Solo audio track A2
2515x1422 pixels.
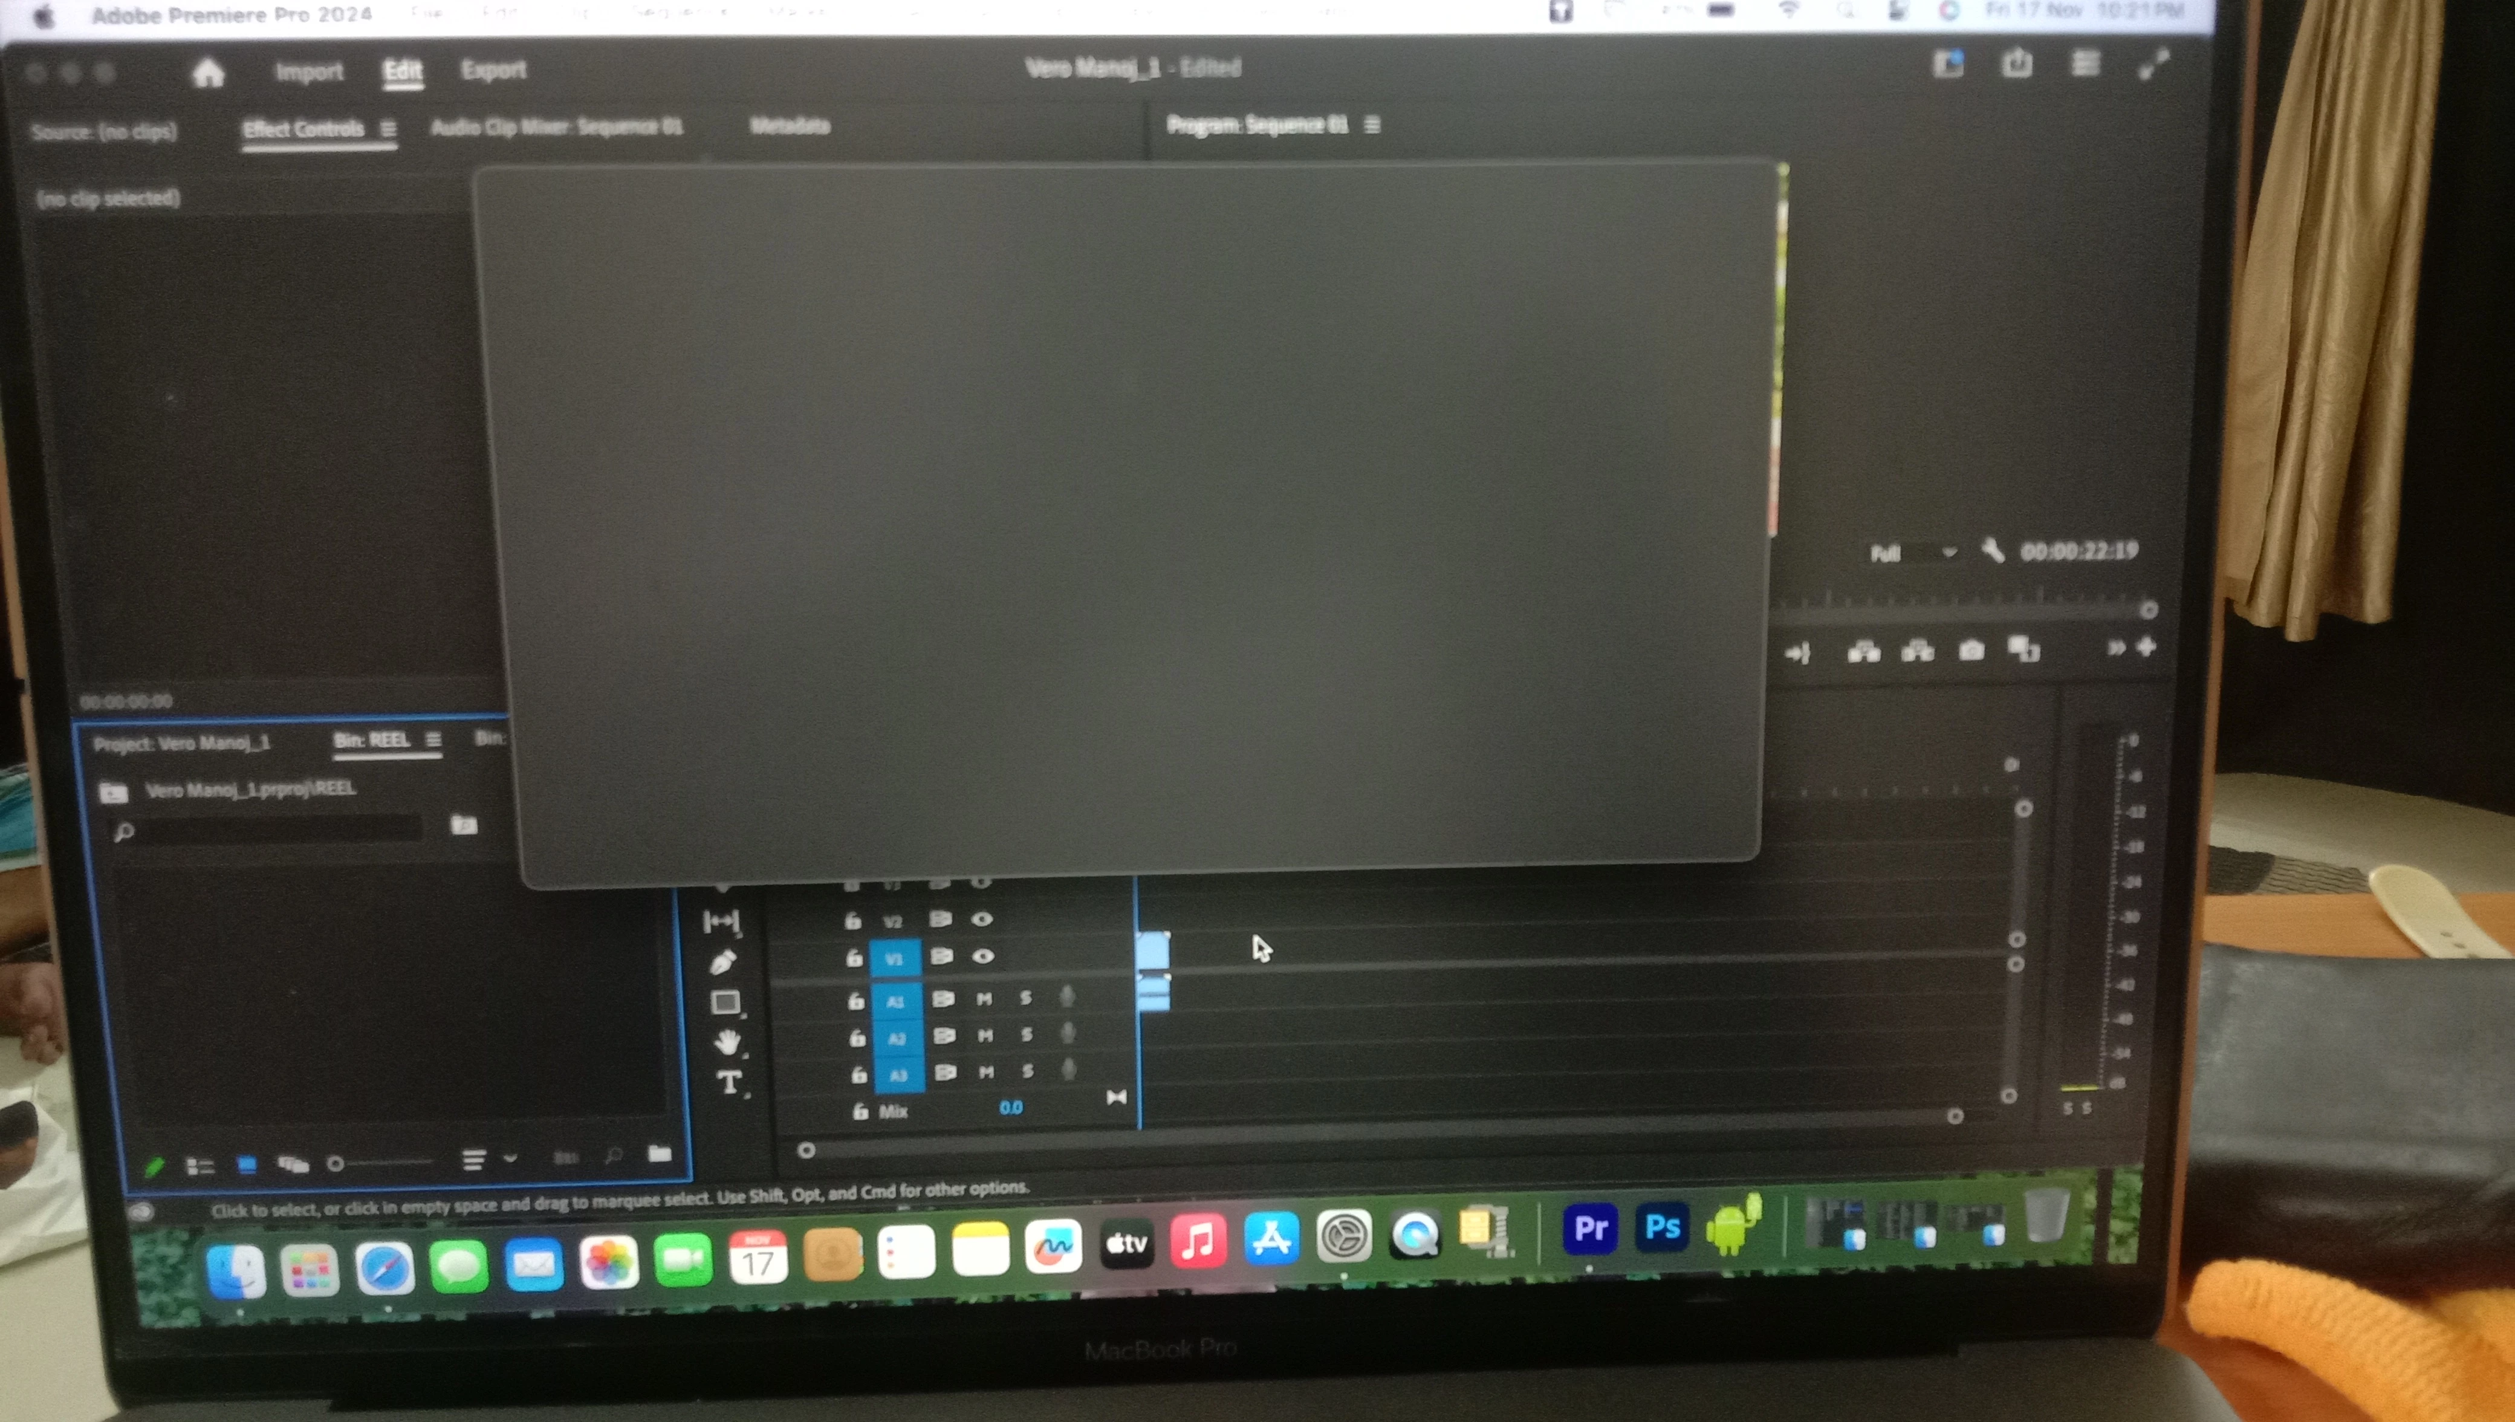click(1026, 1034)
